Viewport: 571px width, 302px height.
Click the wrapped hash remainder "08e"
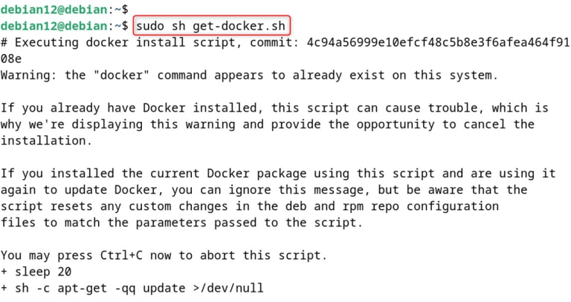[x=11, y=58]
